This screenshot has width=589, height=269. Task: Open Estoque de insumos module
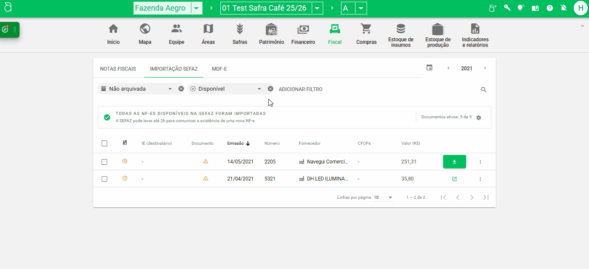(401, 35)
